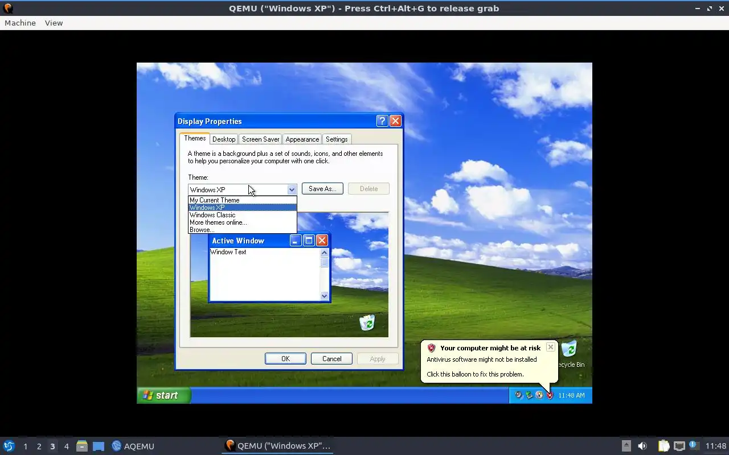Open the QEMU View menu
This screenshot has height=455, width=729.
54,23
